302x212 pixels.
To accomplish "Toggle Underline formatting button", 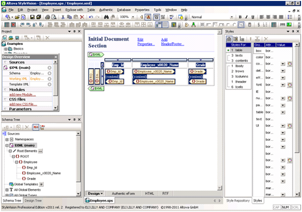I will click(253, 17).
